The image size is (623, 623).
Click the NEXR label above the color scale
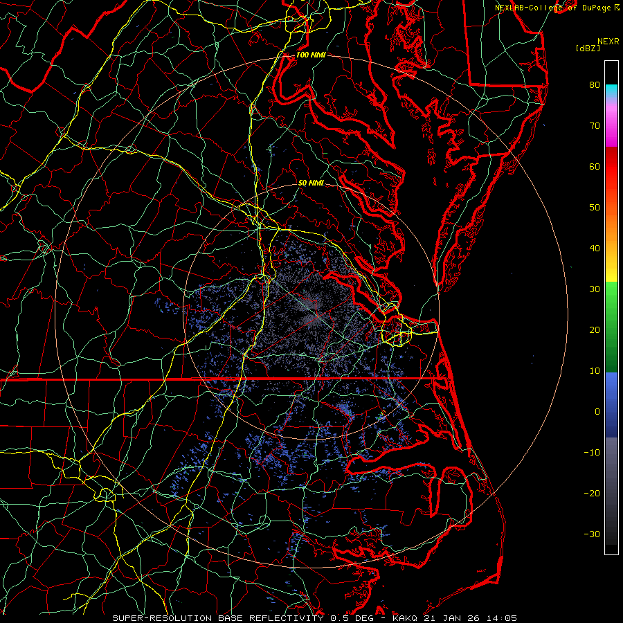point(608,40)
